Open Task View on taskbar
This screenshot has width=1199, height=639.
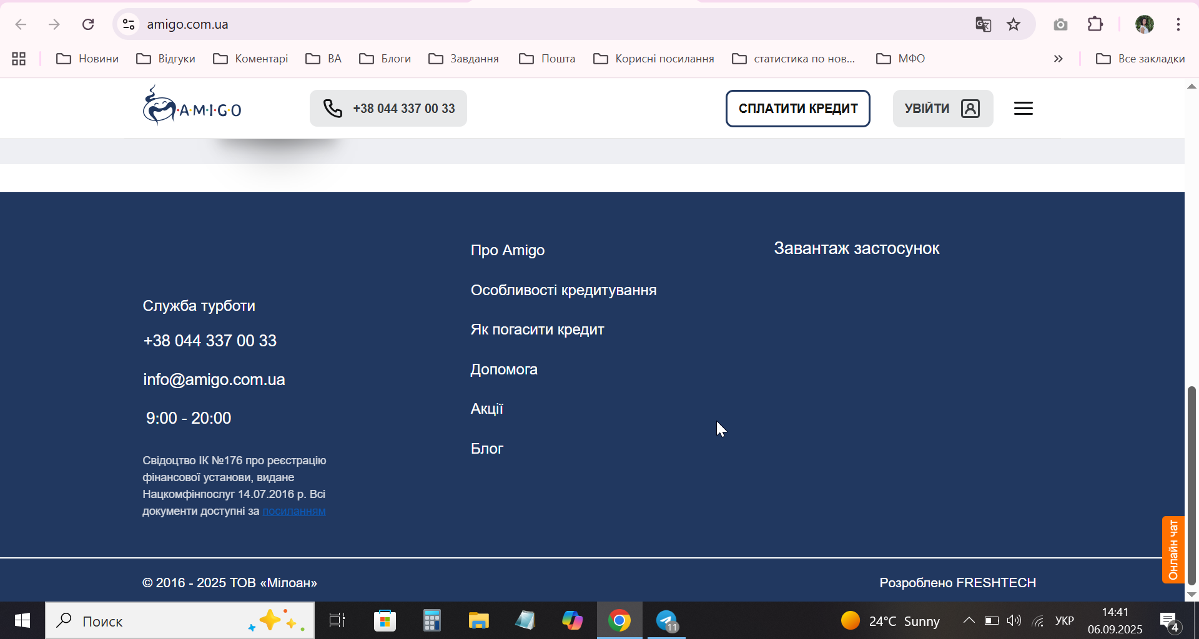click(337, 620)
